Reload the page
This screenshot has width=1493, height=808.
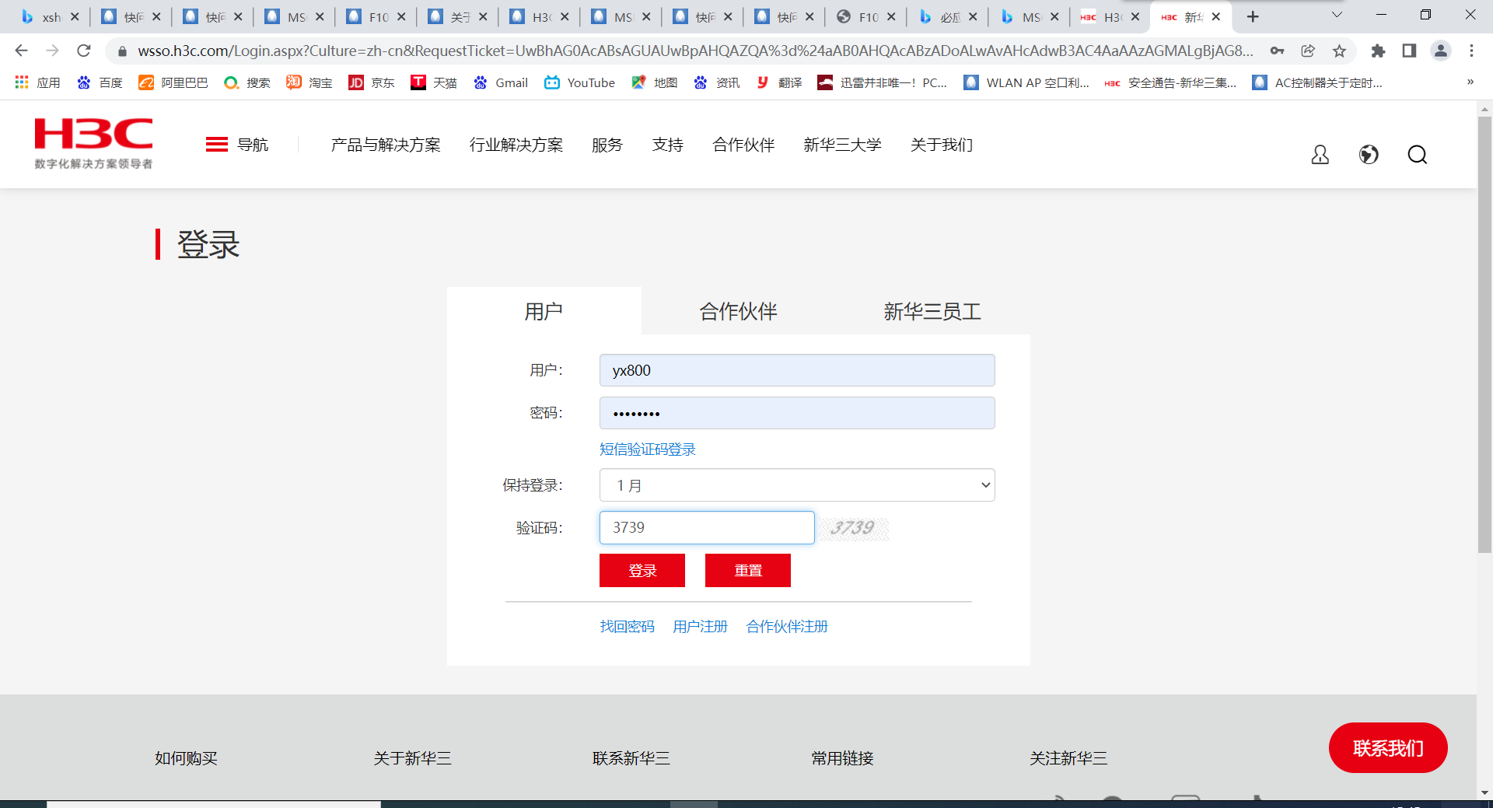[84, 51]
